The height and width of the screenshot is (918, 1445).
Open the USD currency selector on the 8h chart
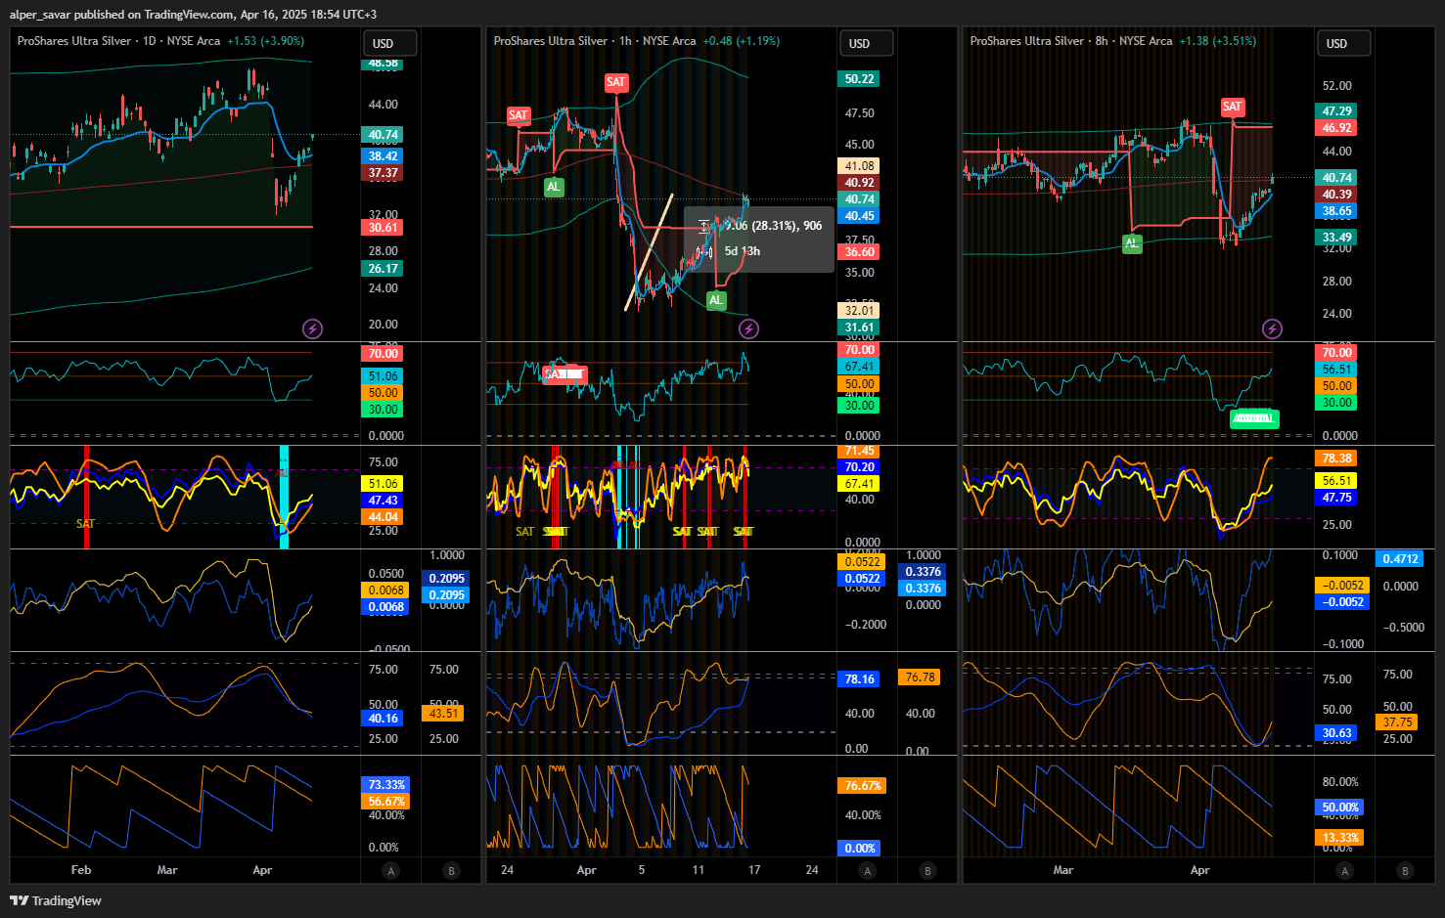click(1344, 43)
